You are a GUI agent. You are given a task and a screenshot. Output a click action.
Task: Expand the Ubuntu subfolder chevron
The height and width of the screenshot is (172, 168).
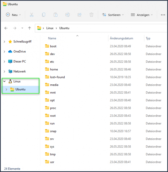[6, 89]
